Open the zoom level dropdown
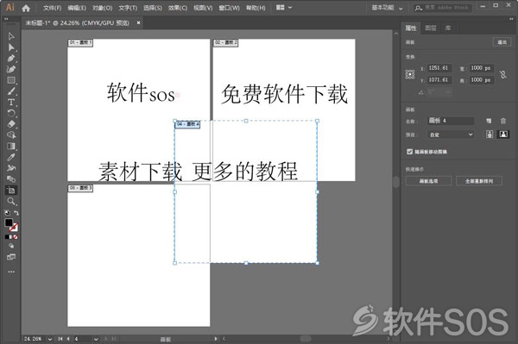Screen dimensions: 518x344 point(50,339)
